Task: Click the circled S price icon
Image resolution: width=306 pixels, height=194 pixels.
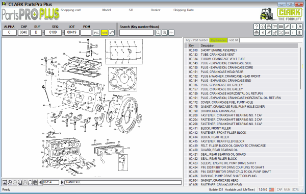Action: (x=263, y=27)
